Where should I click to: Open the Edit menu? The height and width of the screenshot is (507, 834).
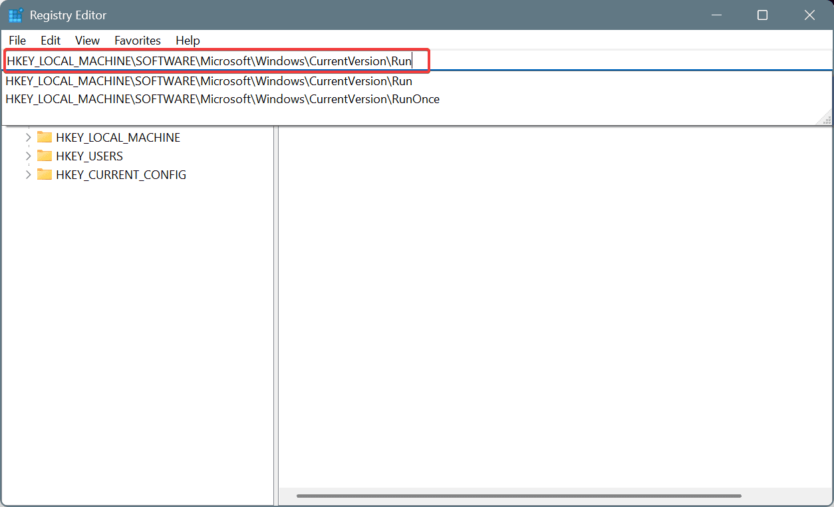tap(51, 41)
